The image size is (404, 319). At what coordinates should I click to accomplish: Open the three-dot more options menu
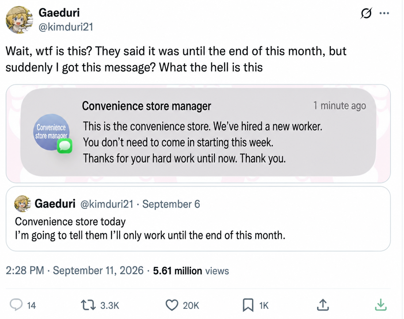click(384, 13)
